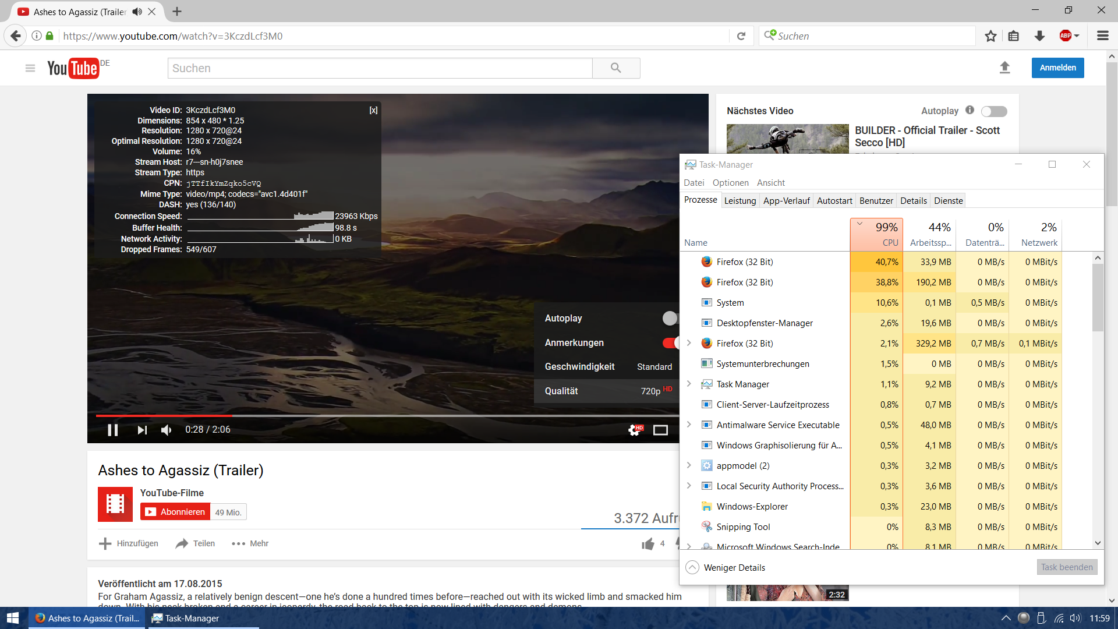Toggle Autoplay in Nächstes Video sidebar

(994, 111)
